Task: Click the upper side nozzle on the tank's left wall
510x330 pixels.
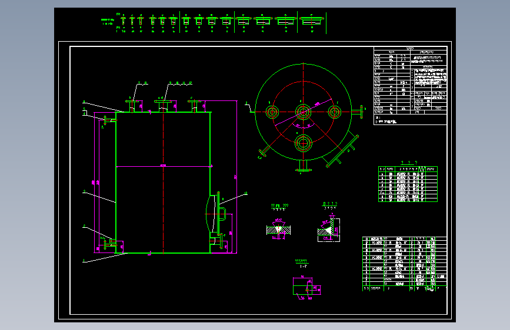Action: [109, 120]
